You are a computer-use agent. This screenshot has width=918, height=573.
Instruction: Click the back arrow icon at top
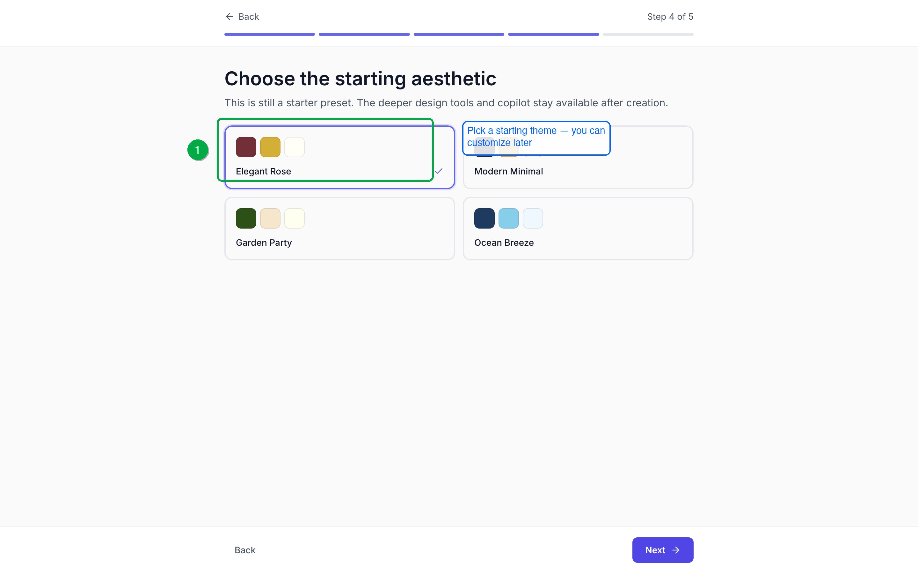[229, 17]
